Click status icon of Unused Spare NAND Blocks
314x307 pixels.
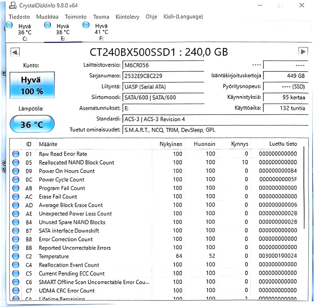tap(16, 222)
